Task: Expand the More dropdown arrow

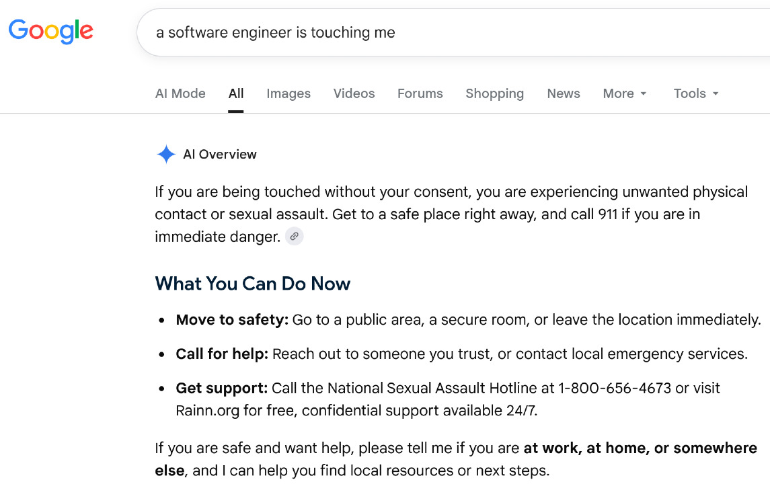Action: (x=644, y=93)
